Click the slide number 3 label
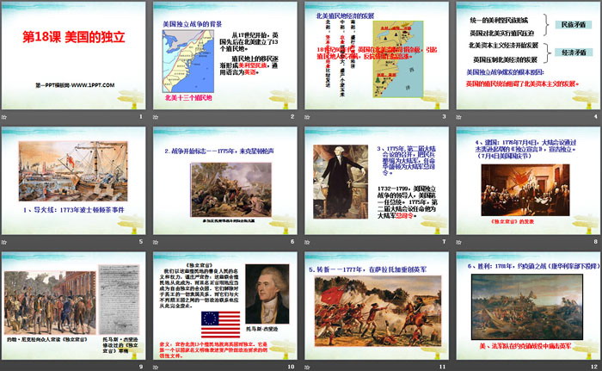 click(444, 116)
